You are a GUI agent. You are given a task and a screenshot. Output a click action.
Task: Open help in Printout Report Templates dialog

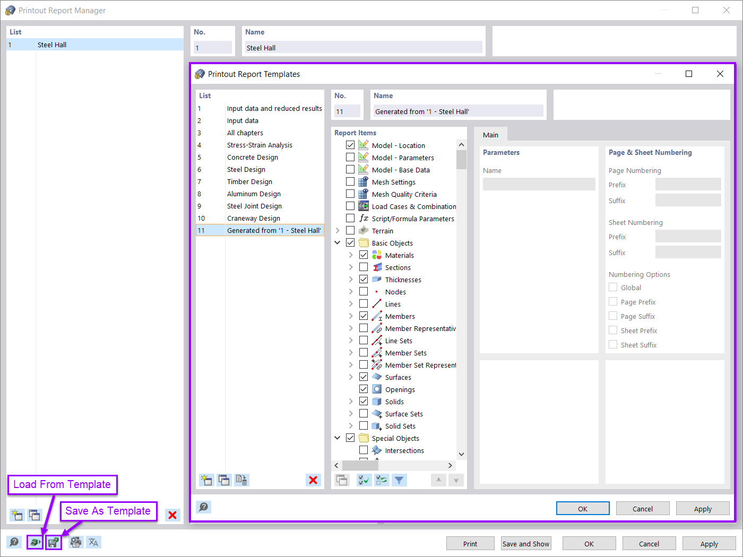[203, 507]
